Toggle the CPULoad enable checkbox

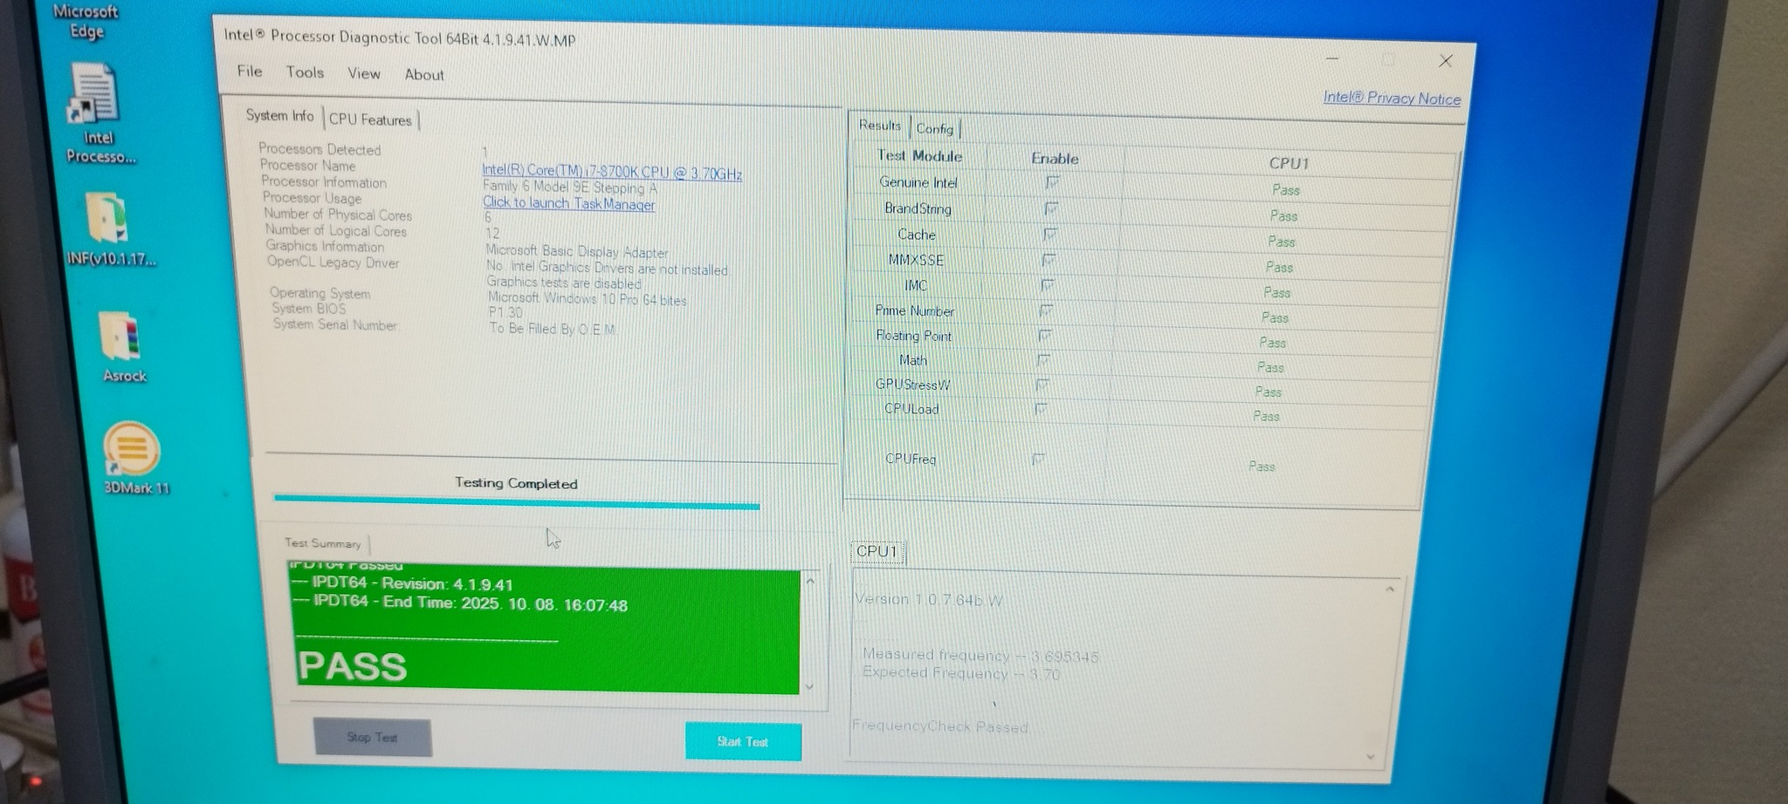(1041, 408)
